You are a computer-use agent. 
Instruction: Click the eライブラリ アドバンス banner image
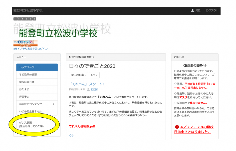(x=25, y=43)
